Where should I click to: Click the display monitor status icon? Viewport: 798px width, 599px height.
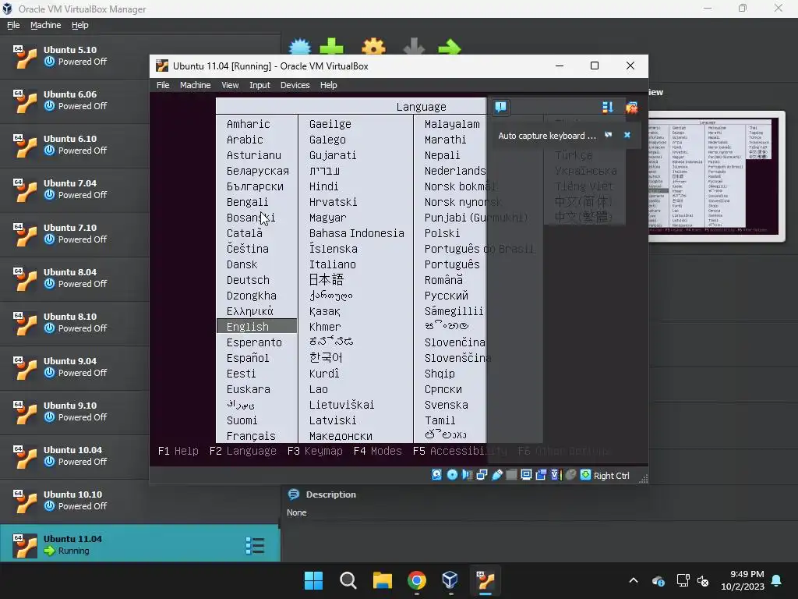point(526,475)
